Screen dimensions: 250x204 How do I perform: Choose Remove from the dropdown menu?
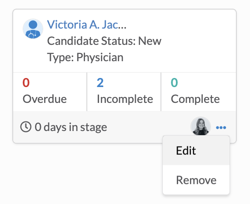(196, 180)
